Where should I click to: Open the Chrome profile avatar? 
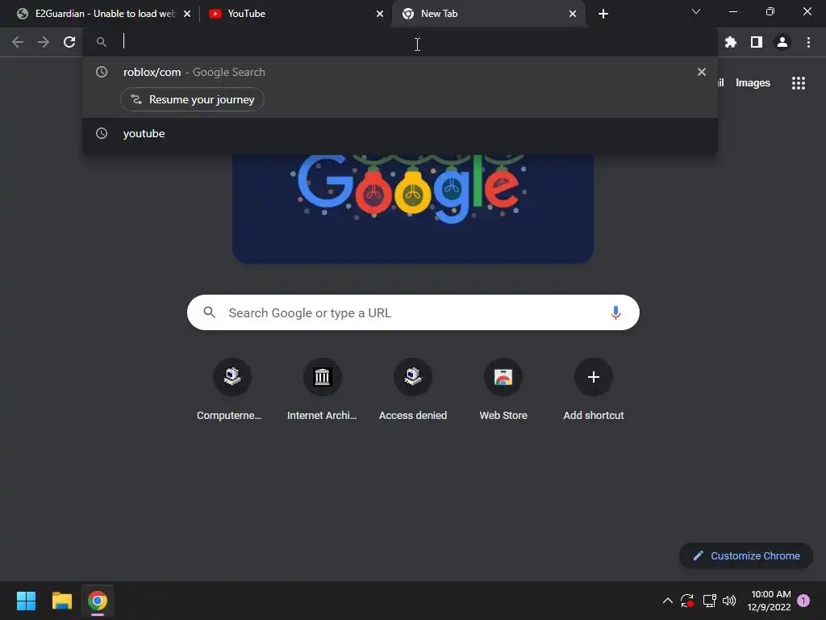tap(782, 42)
